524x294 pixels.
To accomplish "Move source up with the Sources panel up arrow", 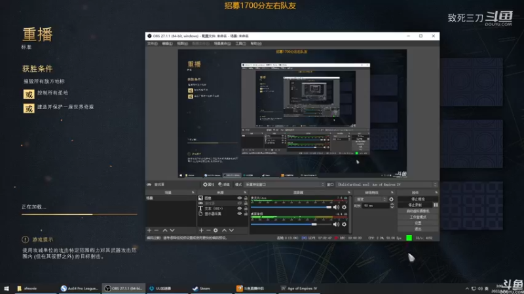I will 224,231.
